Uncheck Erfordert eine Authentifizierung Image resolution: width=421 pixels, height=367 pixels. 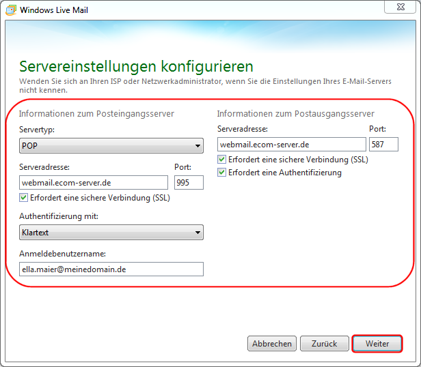(221, 173)
